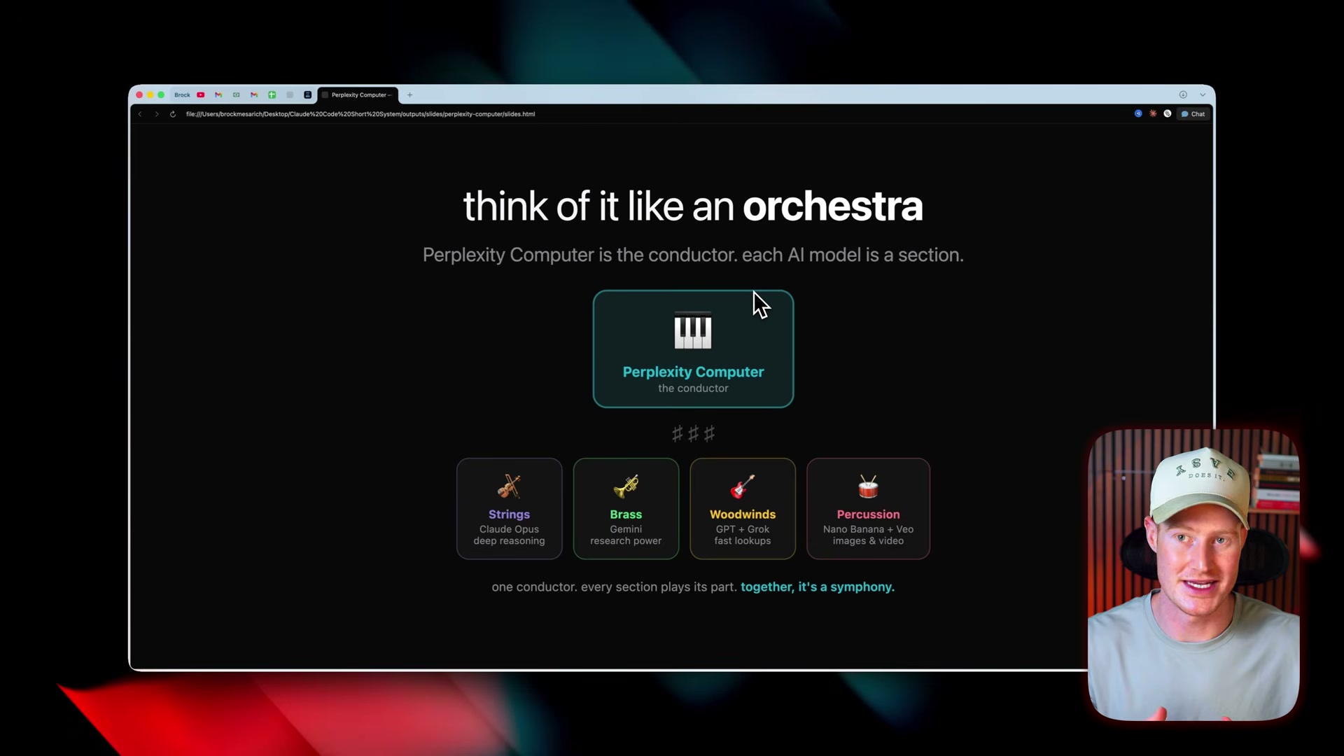Click the three sharp symbols below conductor card

(693, 434)
